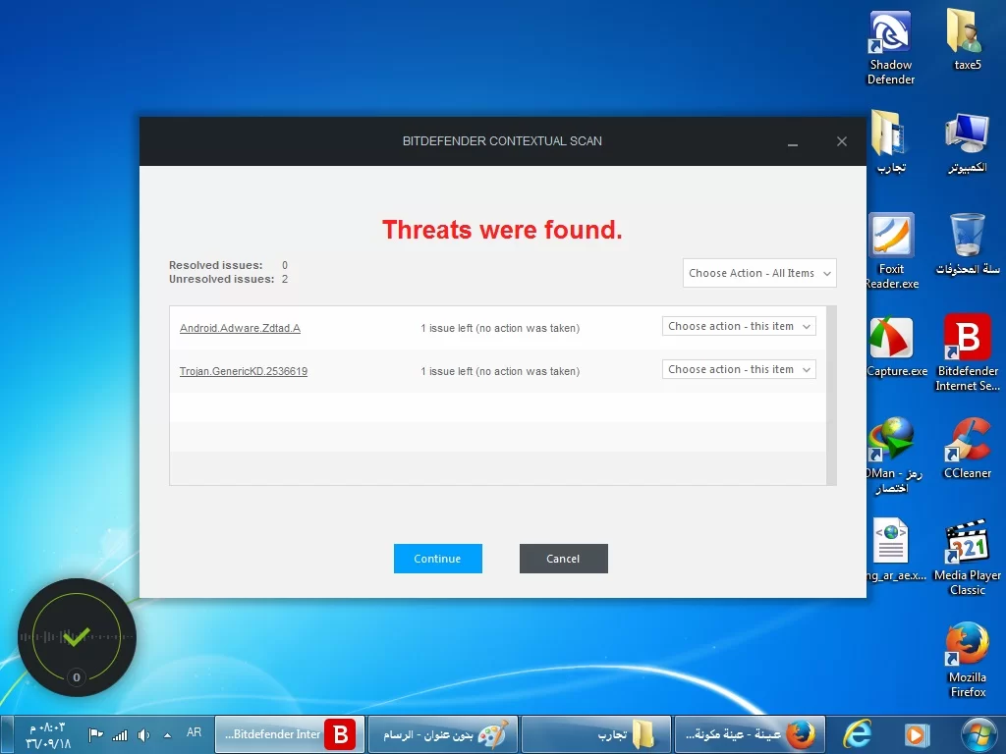Click the widget's zero notifications counter

click(77, 677)
